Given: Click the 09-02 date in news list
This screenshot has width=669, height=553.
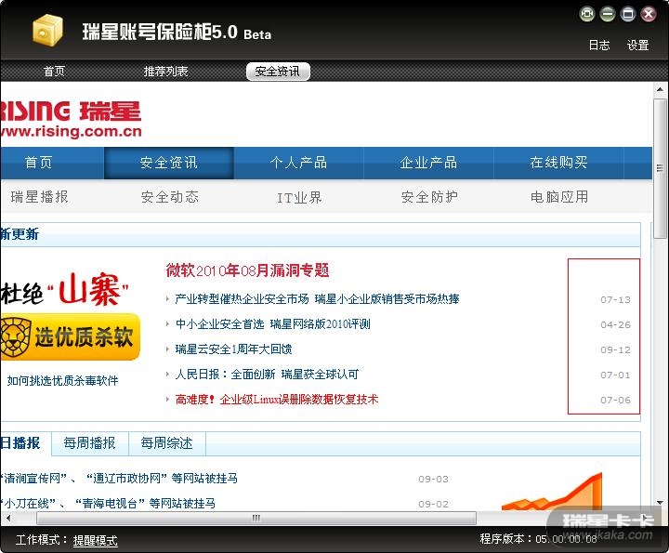Looking at the screenshot, I should 433,505.
